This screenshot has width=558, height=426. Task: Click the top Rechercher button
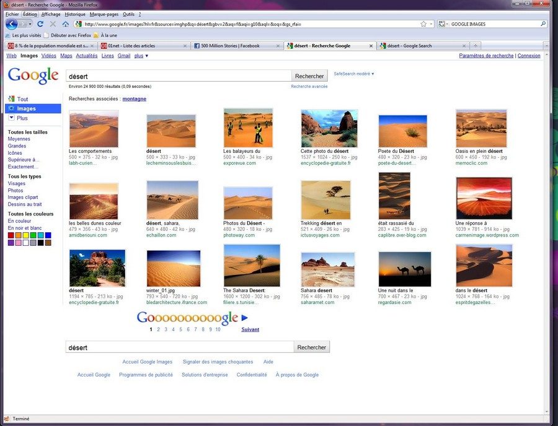309,76
